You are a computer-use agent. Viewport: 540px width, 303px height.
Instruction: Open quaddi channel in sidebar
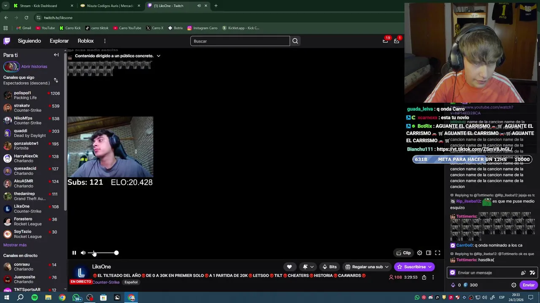[x=32, y=133]
